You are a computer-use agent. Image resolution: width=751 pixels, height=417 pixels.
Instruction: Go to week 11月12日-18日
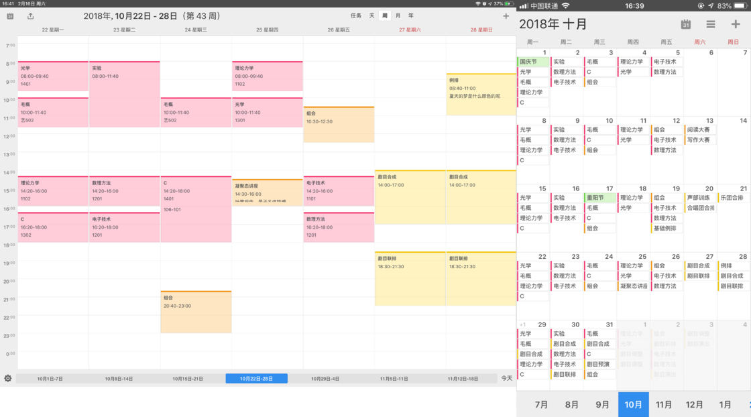click(x=463, y=378)
